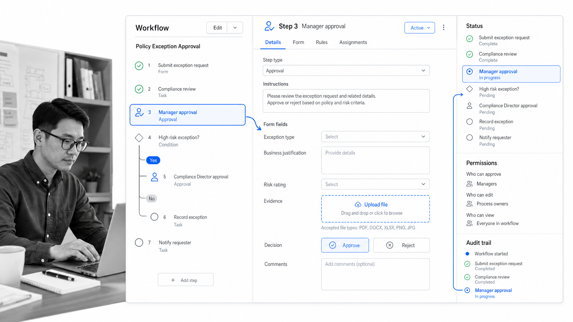Screen dimensions: 573x322
Task: Click the Business justification Provide details field
Action: point(375,160)
